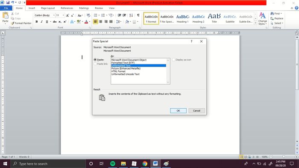
Task: Confirm Paste Special with OK button
Action: click(x=178, y=111)
